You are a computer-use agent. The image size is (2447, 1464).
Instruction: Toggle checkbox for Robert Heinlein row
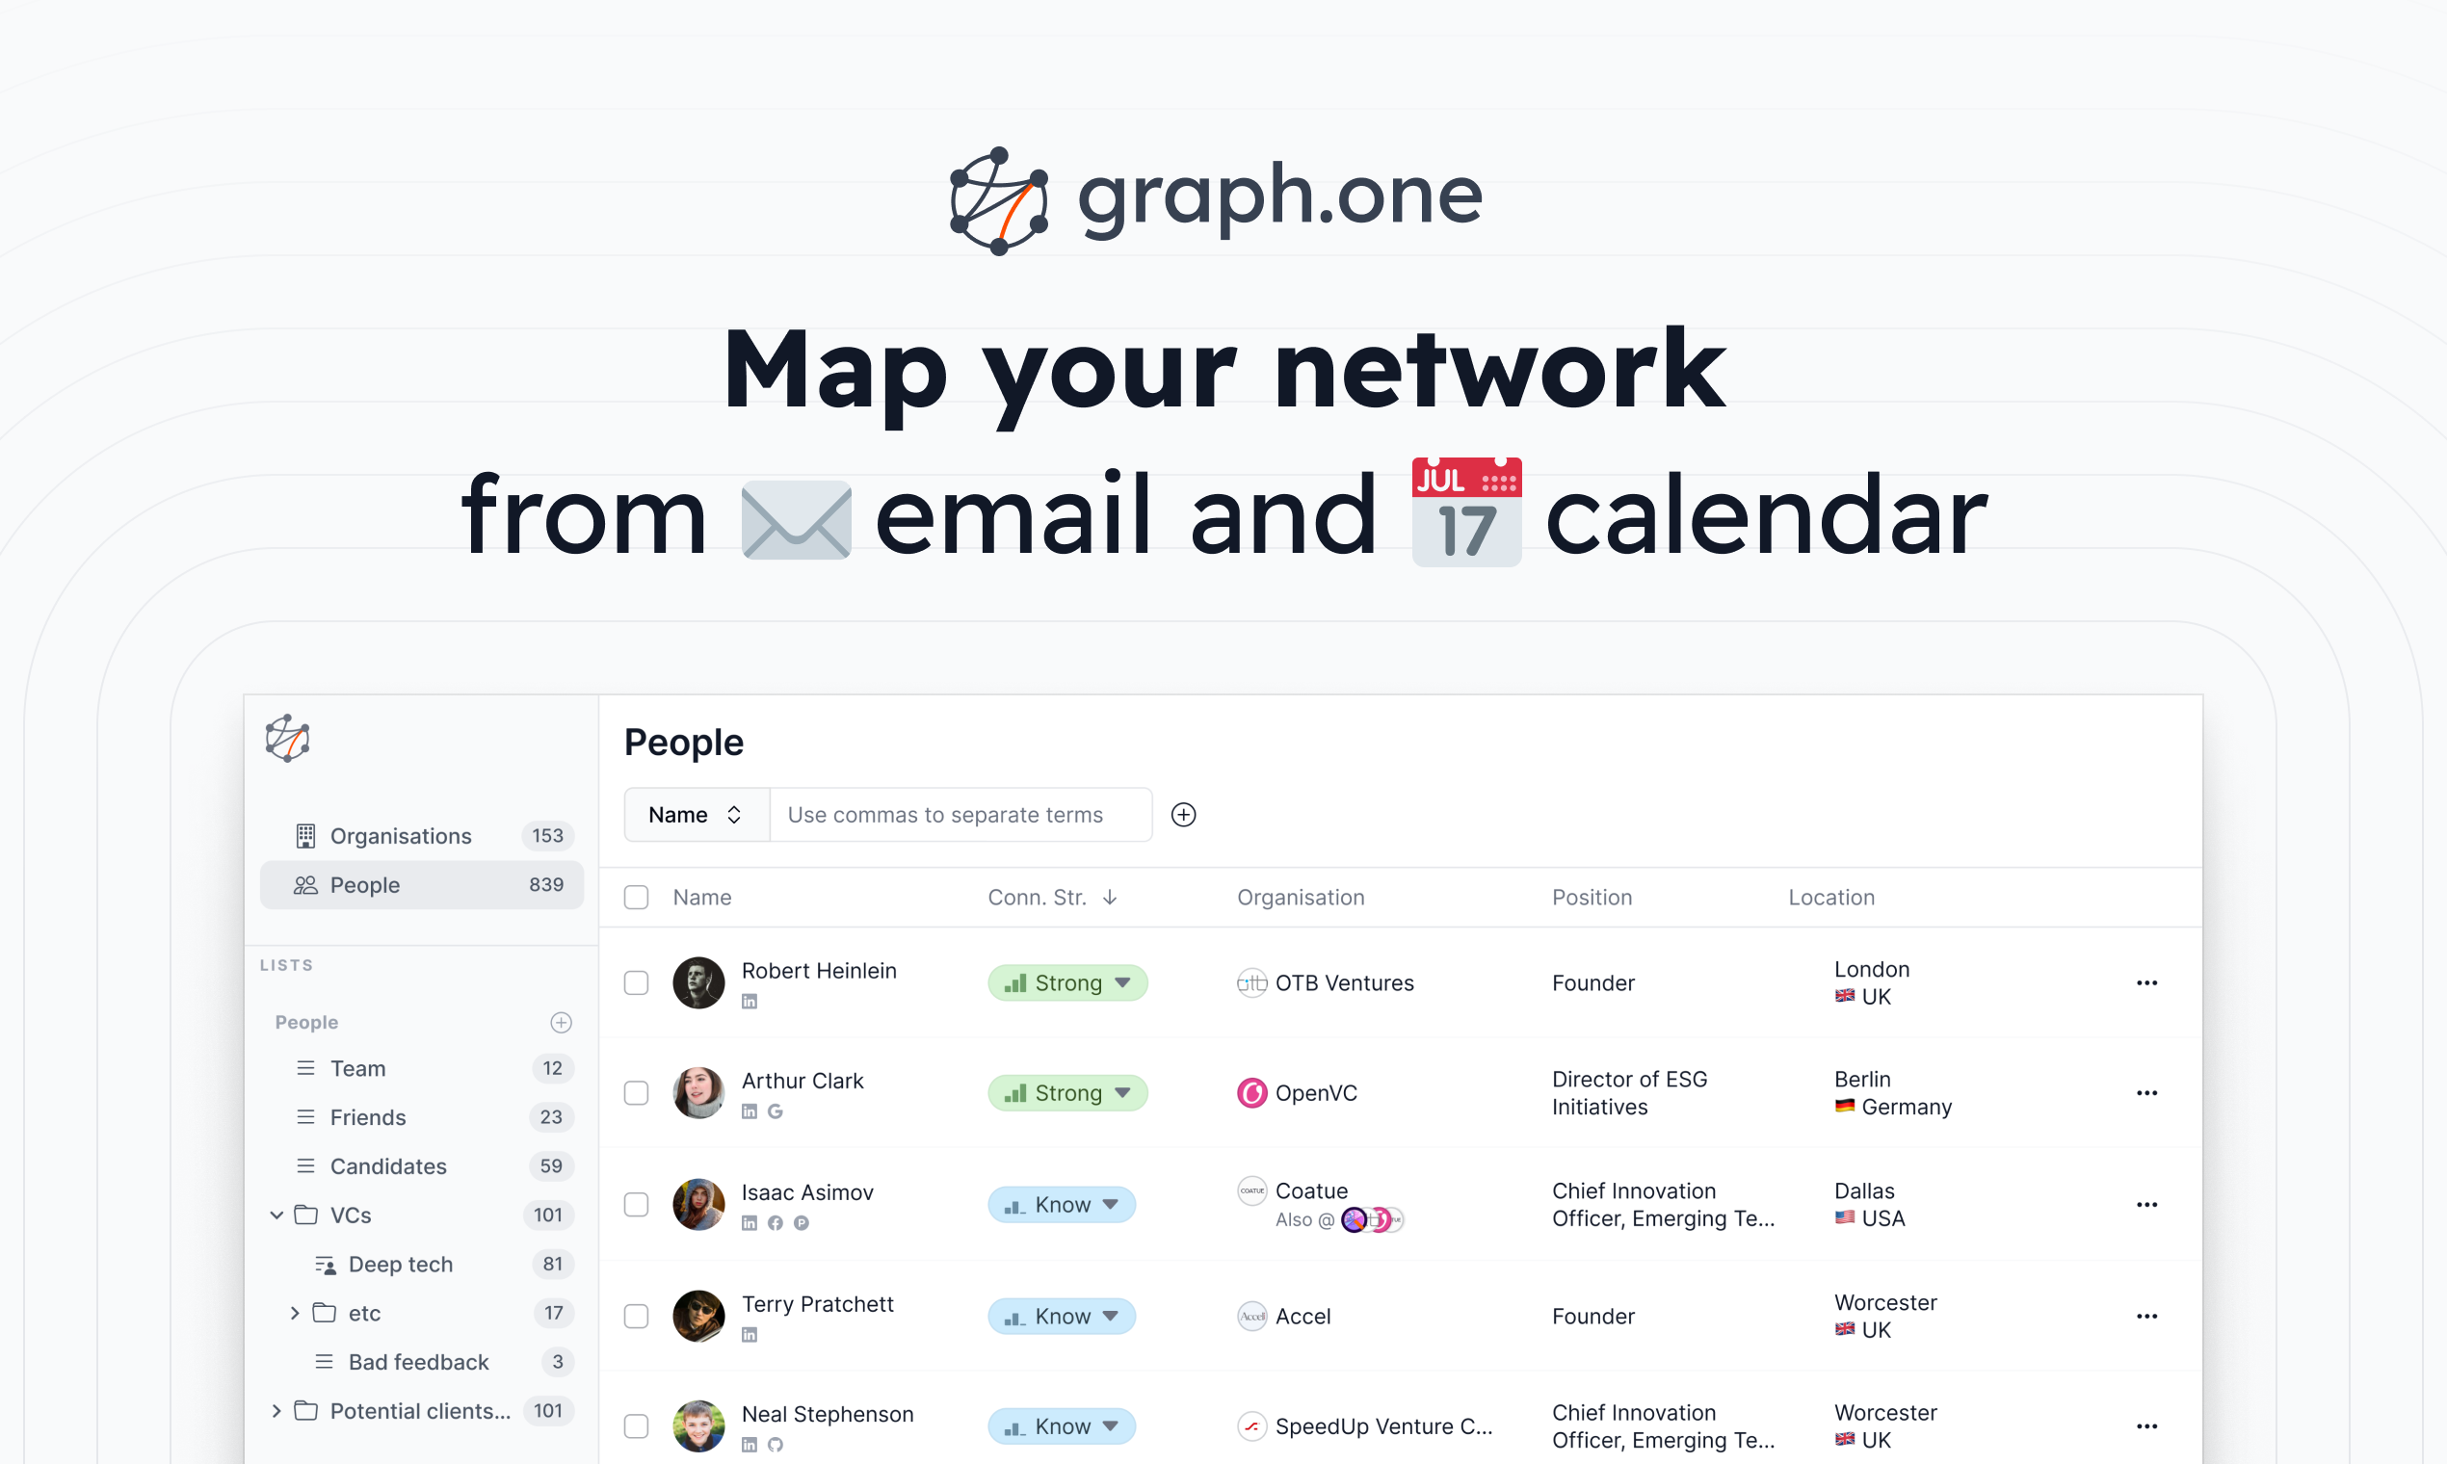coord(636,983)
